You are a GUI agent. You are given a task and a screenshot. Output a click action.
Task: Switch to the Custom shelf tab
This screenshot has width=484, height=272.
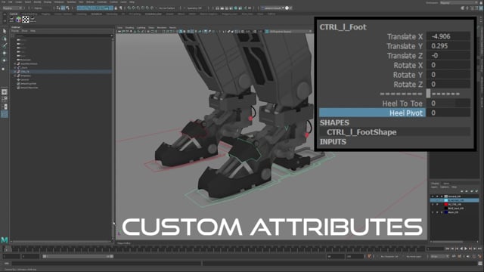coord(14,14)
